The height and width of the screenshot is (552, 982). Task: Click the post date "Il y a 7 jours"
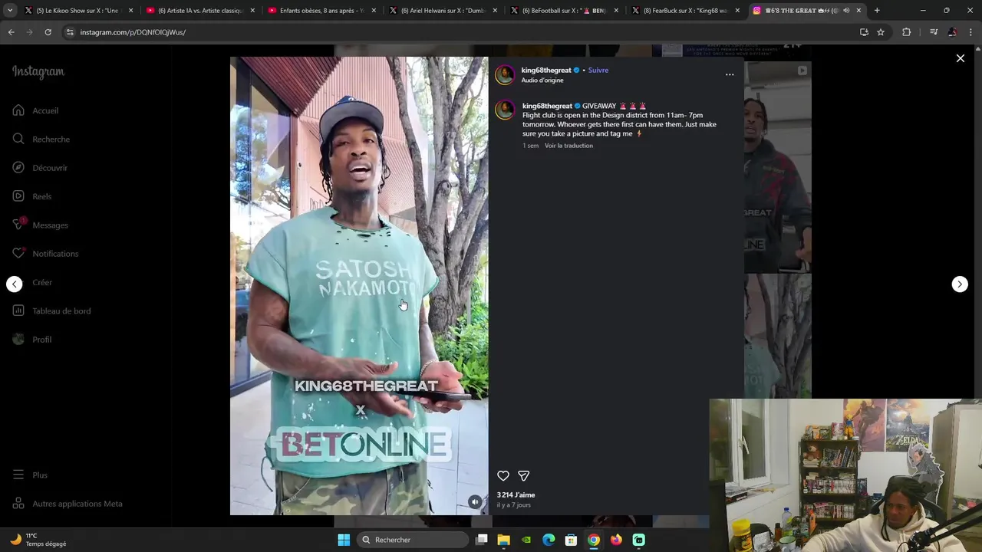pos(513,505)
